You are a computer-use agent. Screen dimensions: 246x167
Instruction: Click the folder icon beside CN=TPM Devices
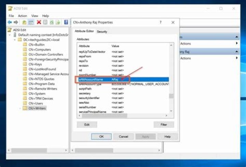25,98
